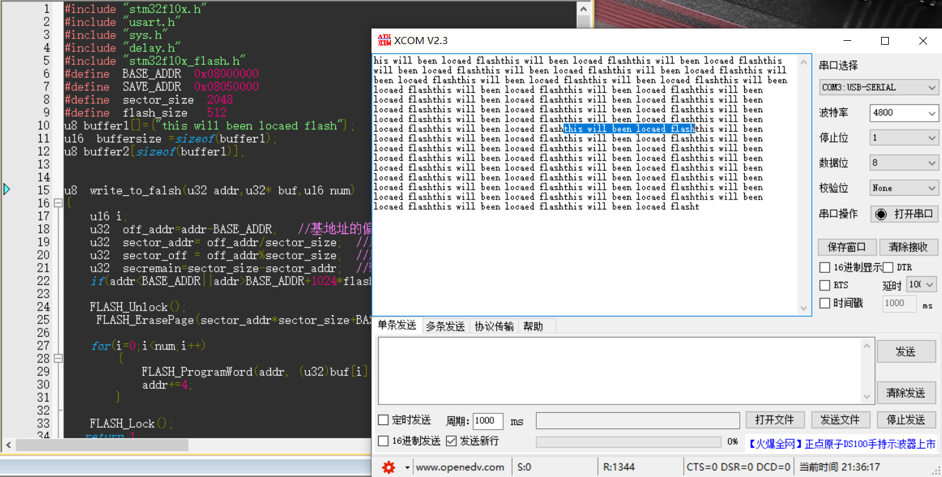Uncheck the 发送新行 send-newline checkbox

point(451,441)
